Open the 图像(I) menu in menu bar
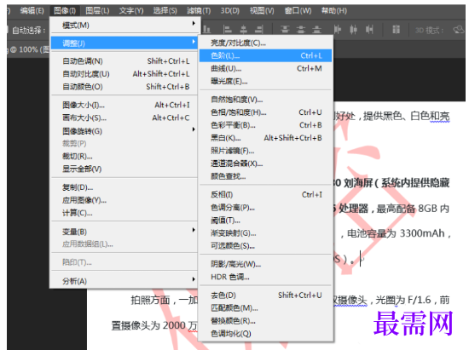 pyautogui.click(x=65, y=11)
